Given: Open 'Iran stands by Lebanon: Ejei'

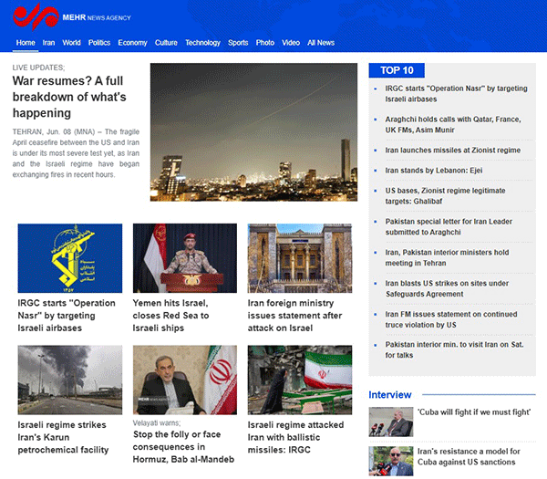Looking at the screenshot, I should point(434,171).
